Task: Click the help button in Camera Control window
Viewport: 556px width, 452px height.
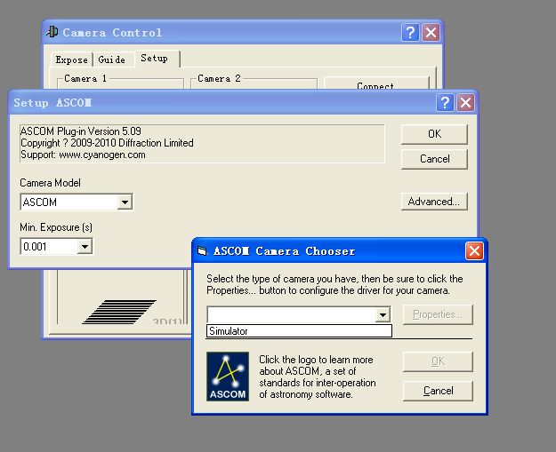Action: (410, 33)
